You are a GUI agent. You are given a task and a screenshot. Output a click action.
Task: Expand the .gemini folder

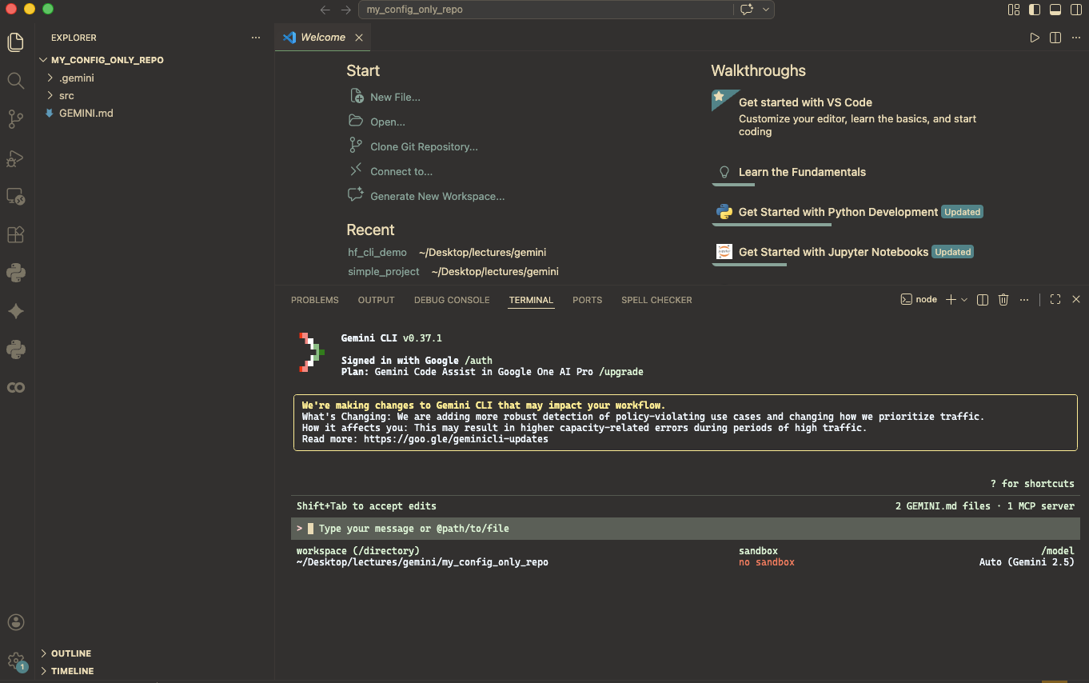154,78
